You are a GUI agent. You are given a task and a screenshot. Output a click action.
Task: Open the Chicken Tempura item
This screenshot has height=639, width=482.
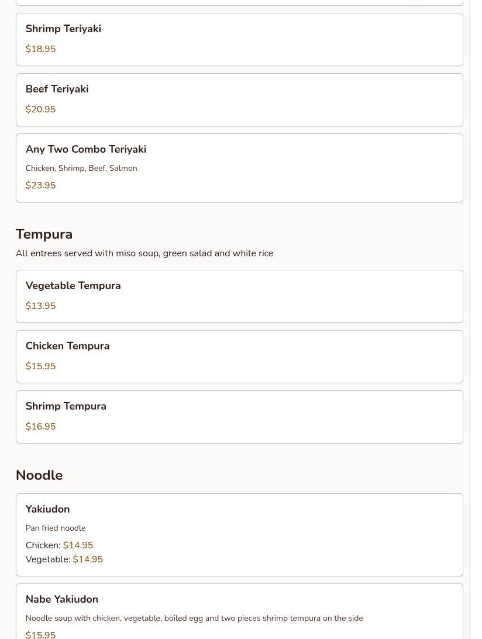[x=67, y=346]
